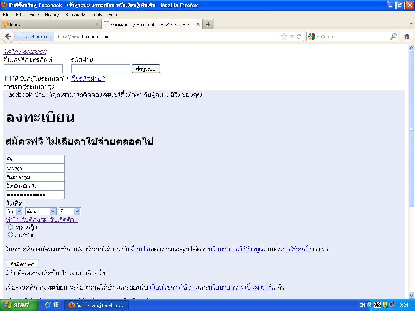The width and height of the screenshot is (415, 311).
Task: Click the scrollbar up arrow
Action: pyautogui.click(x=411, y=47)
